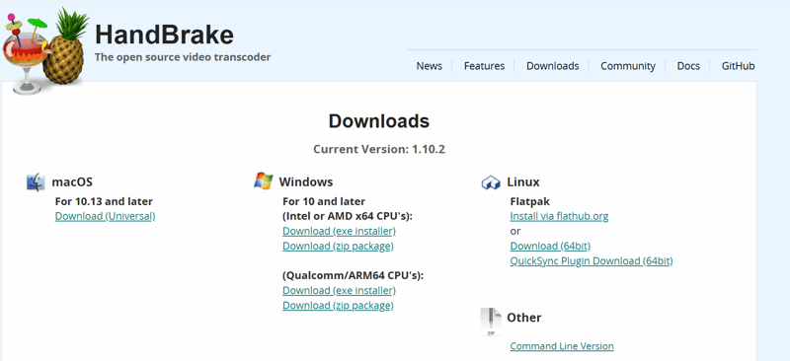Click the macOS Finder icon

coord(36,182)
